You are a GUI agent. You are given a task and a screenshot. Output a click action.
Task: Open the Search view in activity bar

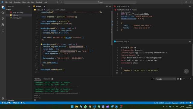(x=3, y=13)
